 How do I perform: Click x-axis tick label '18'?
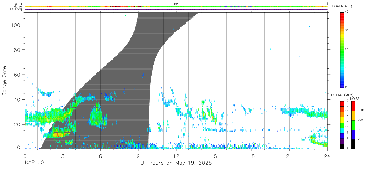252,156
